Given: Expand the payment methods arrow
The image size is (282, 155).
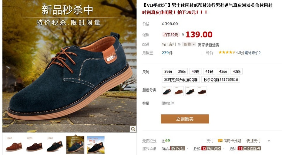Looking at the screenshot, I should (x=269, y=141).
